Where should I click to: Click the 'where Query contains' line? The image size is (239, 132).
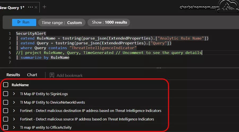[76, 48]
